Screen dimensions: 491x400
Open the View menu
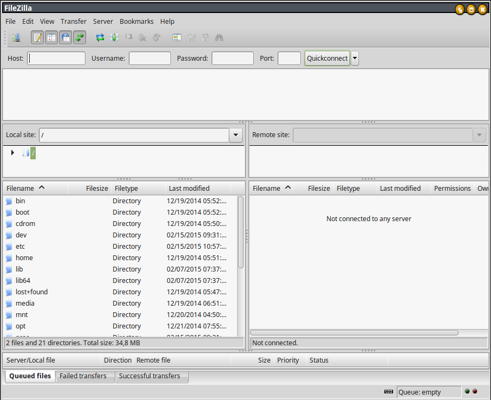47,21
